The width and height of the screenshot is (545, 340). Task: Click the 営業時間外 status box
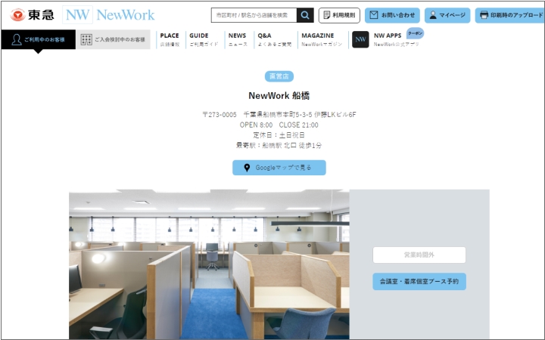[x=419, y=255]
